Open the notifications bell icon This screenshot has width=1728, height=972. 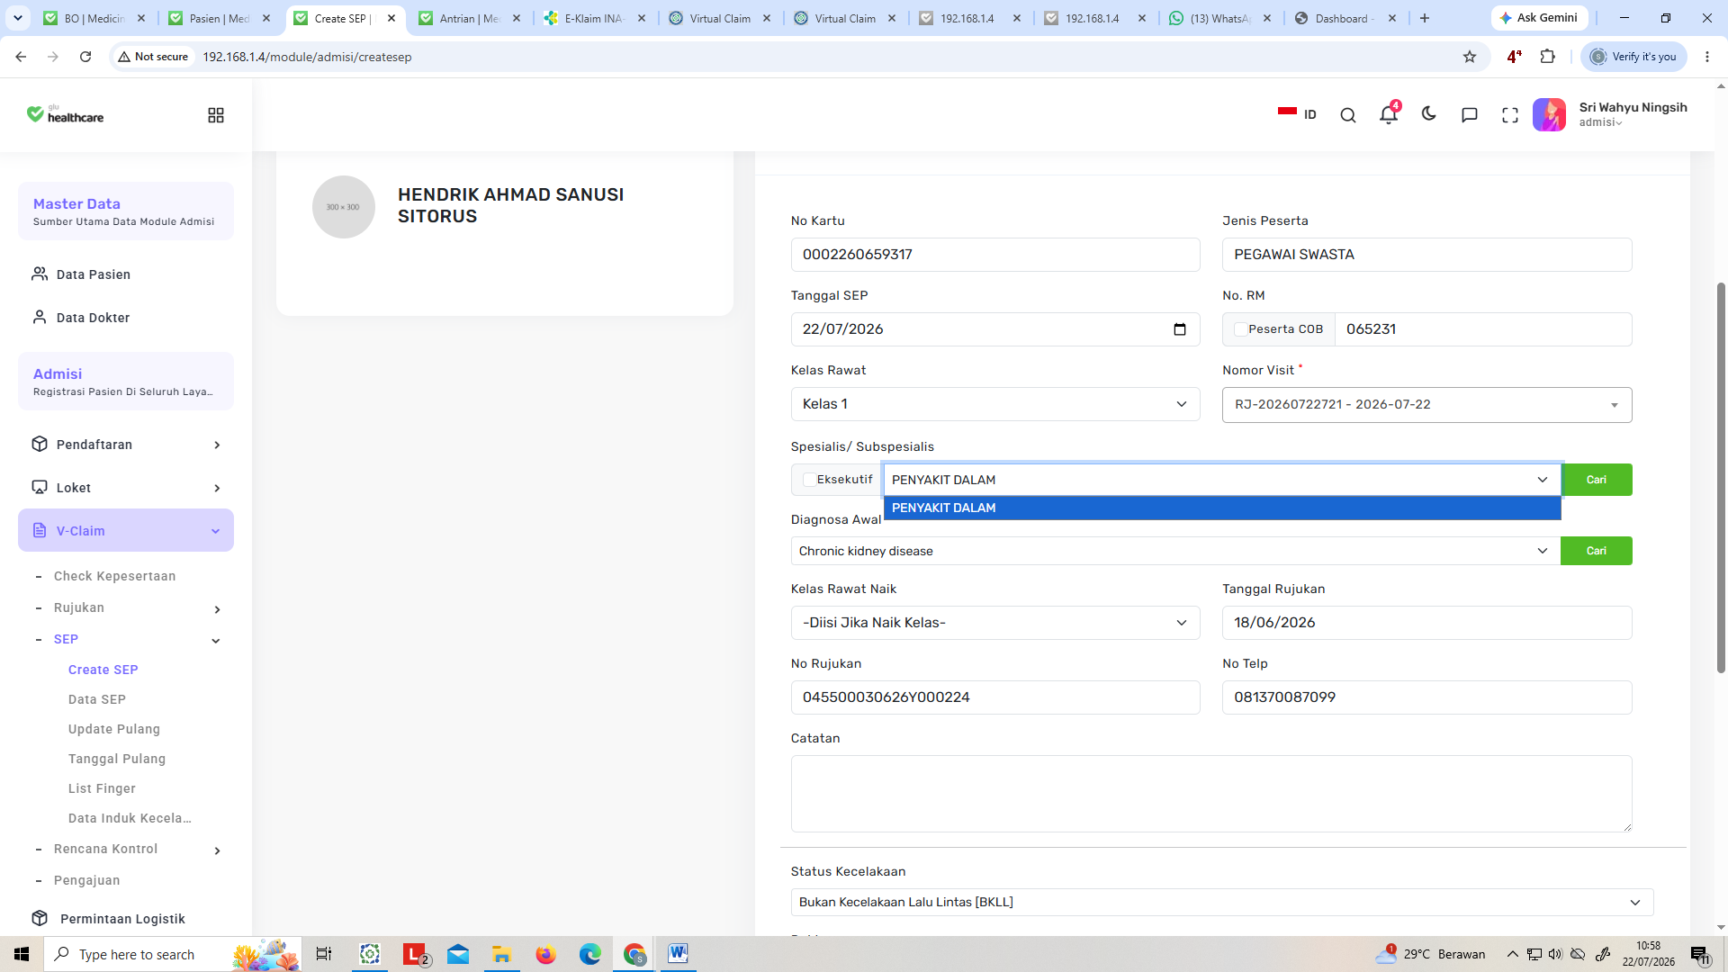1388,114
